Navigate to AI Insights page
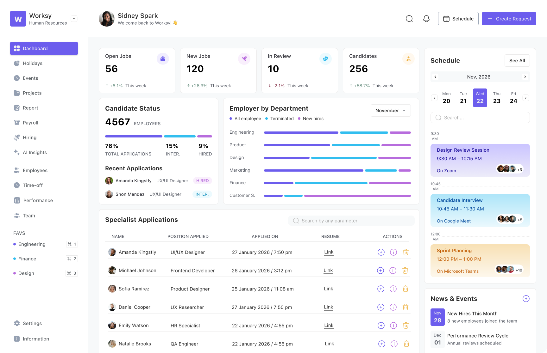 (x=35, y=152)
